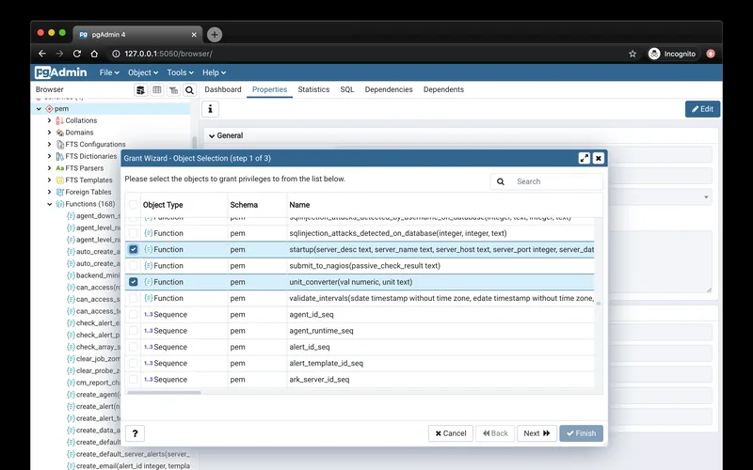Expand the FTS Parsers node
Image resolution: width=753 pixels, height=470 pixels.
49,168
